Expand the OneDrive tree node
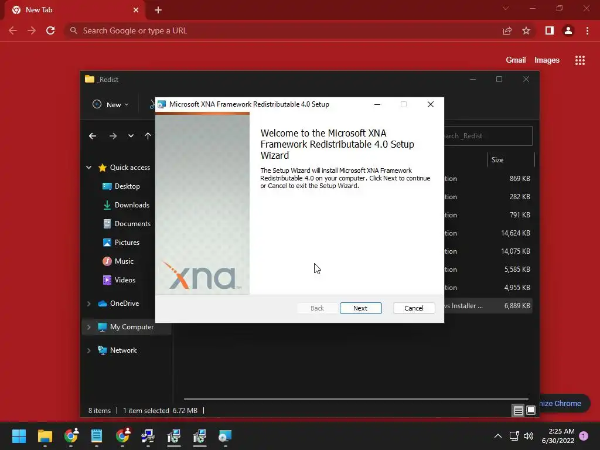600x450 pixels. [89, 304]
